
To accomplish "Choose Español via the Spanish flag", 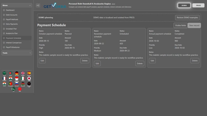I will click(29, 73).
